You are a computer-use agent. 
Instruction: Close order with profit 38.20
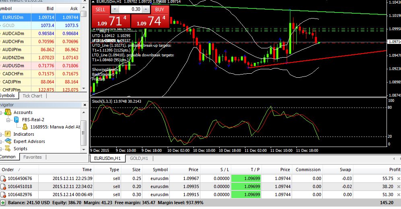click(399, 186)
